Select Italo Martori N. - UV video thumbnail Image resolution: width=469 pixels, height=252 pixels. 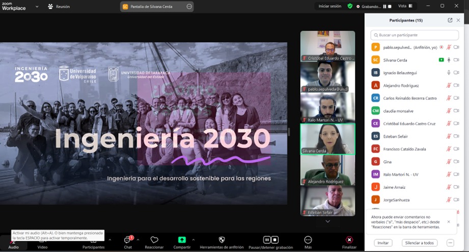328,108
